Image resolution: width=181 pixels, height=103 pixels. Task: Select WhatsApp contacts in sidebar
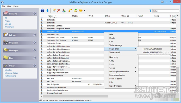9,27
